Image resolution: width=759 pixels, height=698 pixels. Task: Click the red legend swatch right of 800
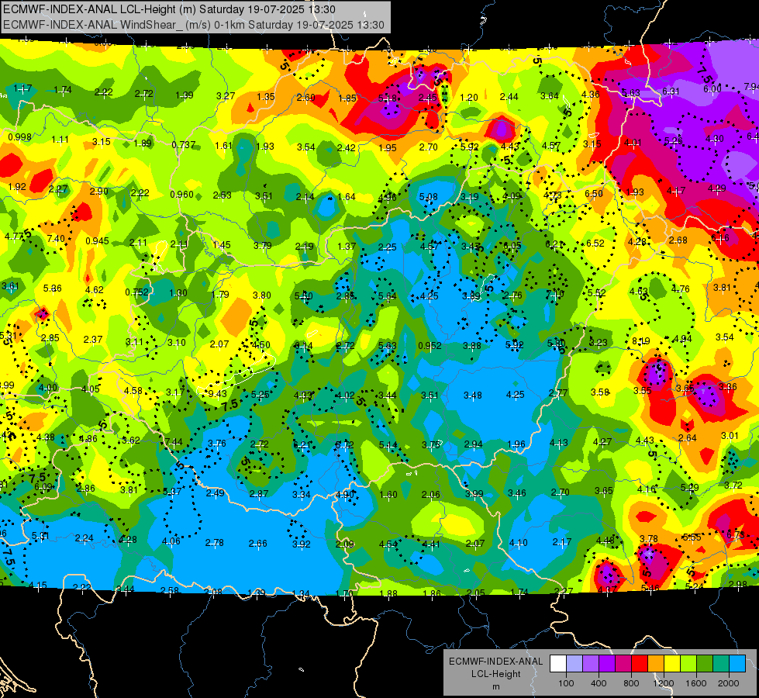tap(640, 664)
